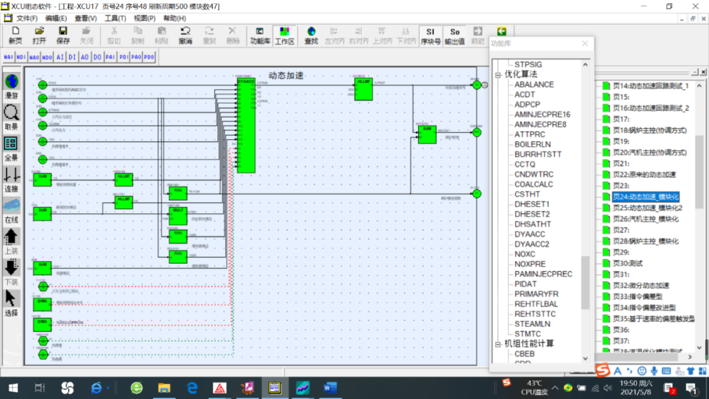
Task: Click the AI module type button
Action: click(60, 58)
